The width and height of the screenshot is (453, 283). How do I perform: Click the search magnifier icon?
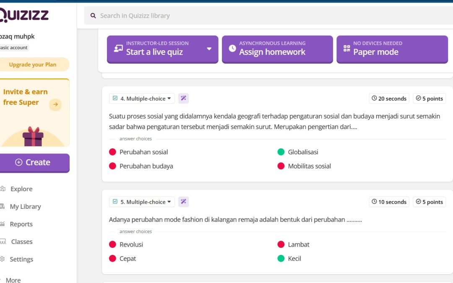pyautogui.click(x=93, y=16)
